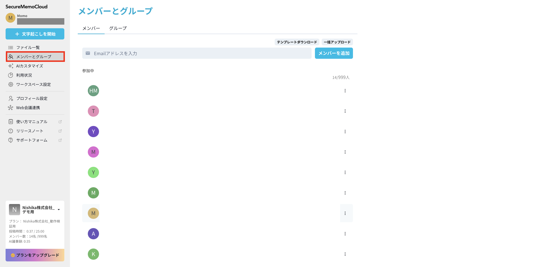Open the ファイル一覧 file list icon
Image resolution: width=537 pixels, height=267 pixels.
[x=11, y=48]
